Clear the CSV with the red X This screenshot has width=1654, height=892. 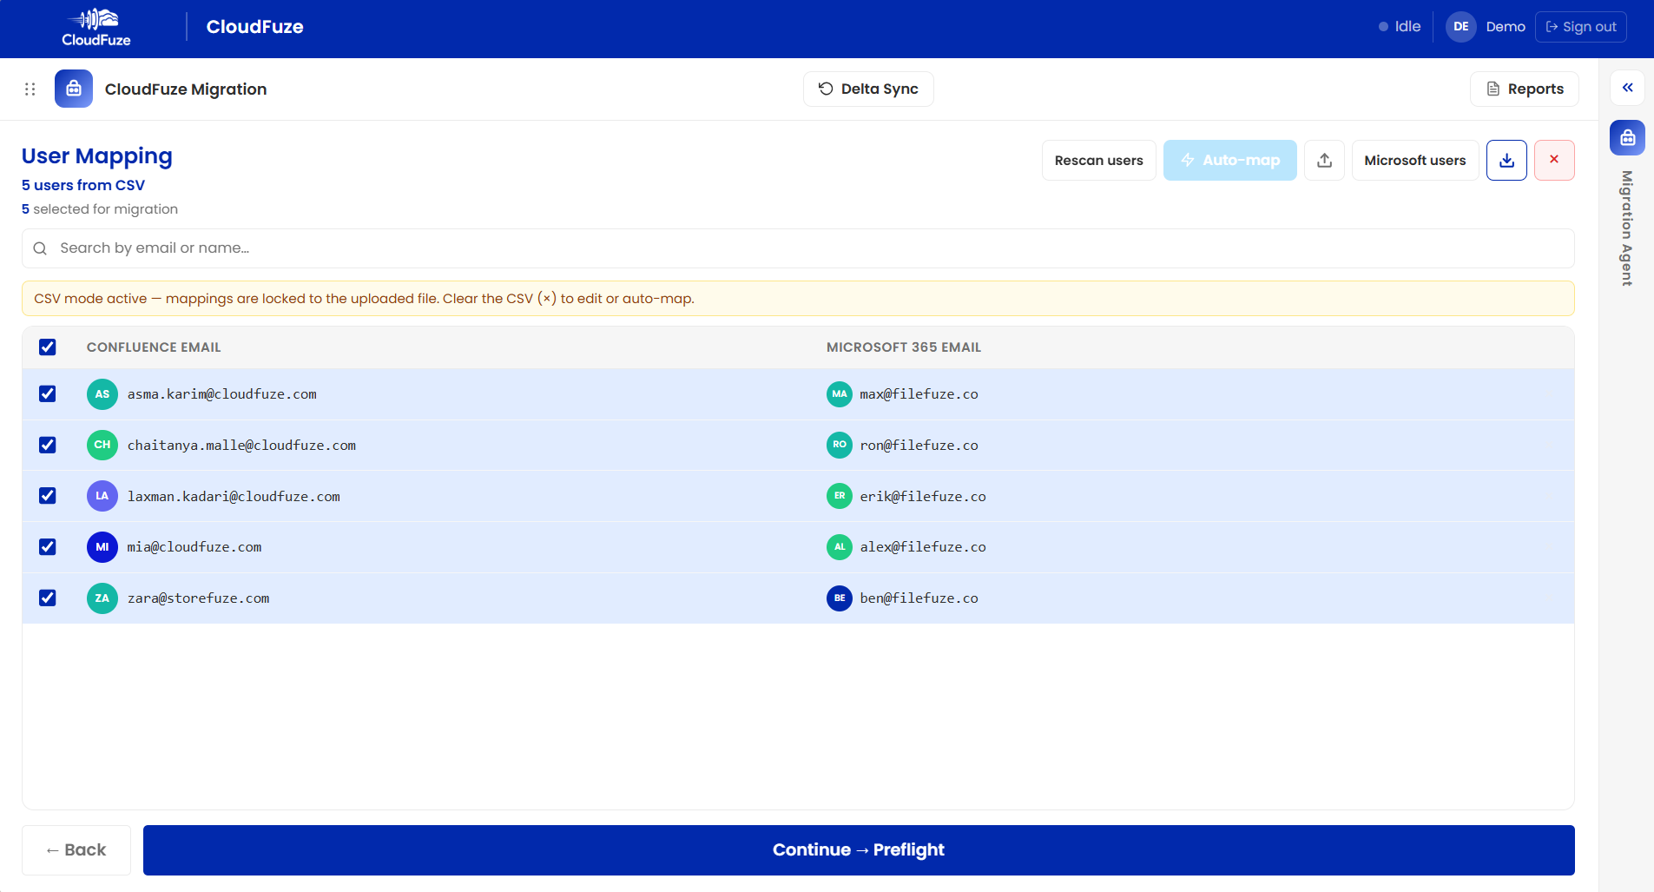(1554, 160)
